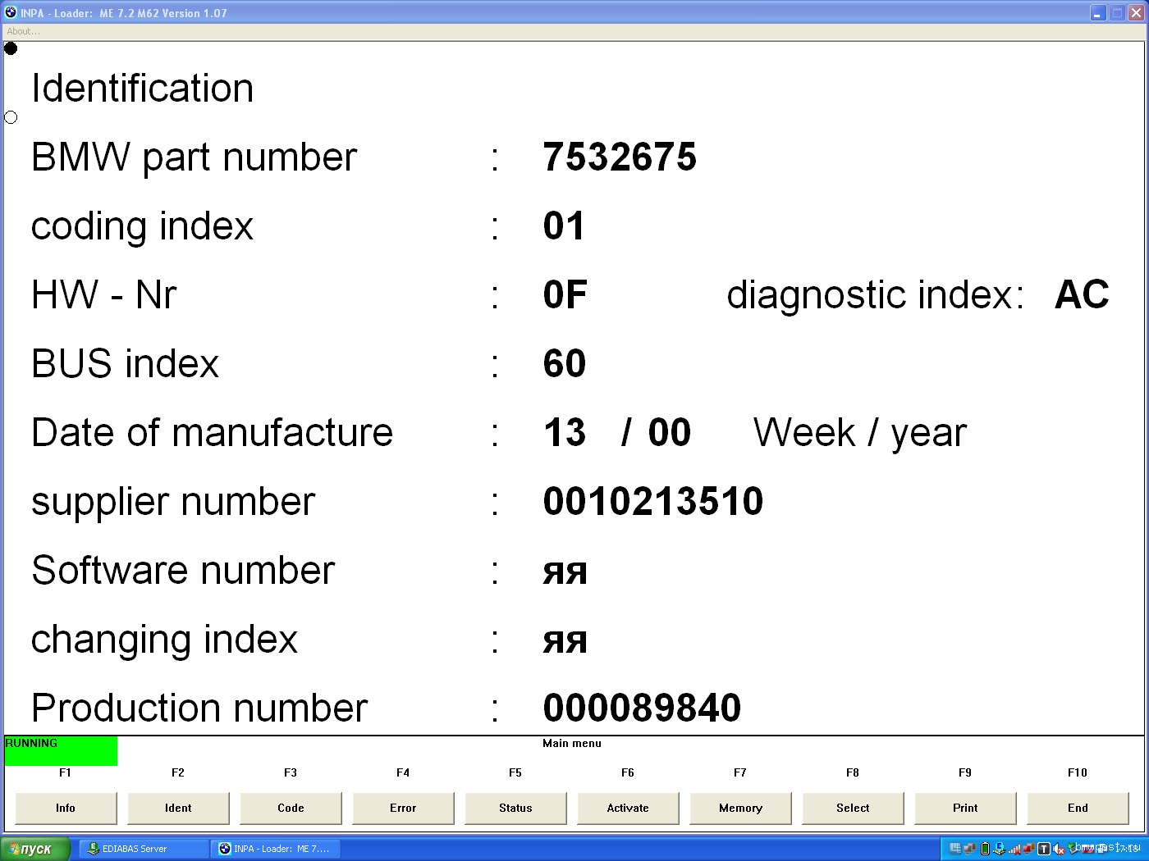Click the muted volume tray icon
Image resolution: width=1149 pixels, height=861 pixels.
tap(1058, 850)
